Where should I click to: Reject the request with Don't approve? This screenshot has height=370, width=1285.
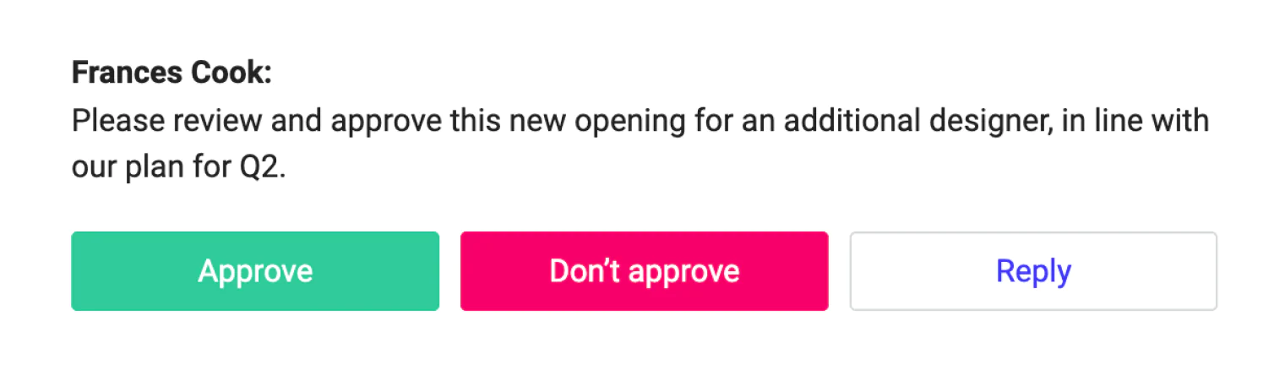[644, 271]
